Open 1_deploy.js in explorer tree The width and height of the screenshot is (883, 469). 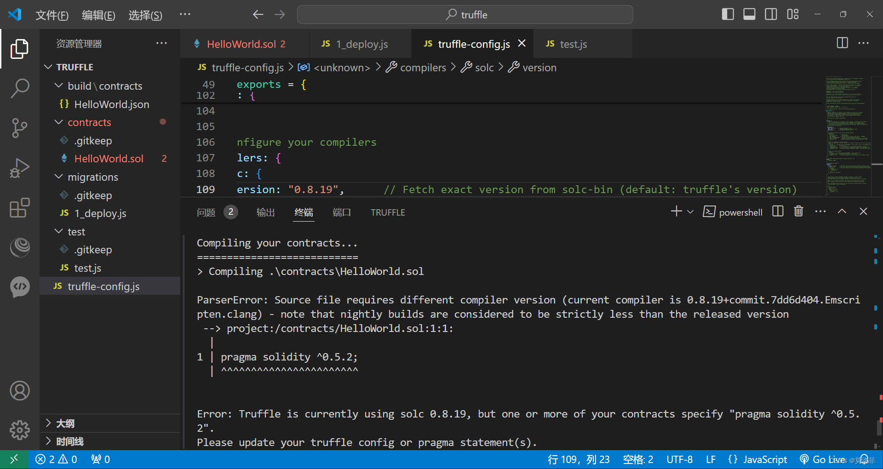click(110, 213)
